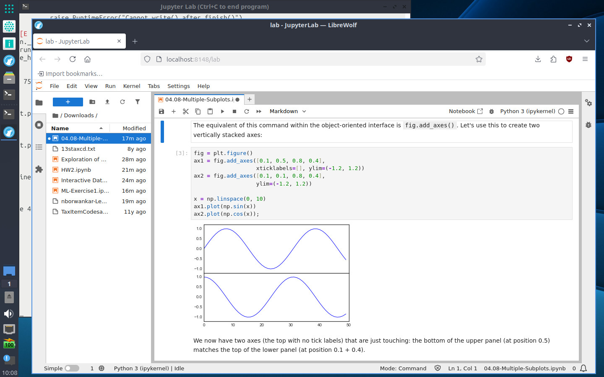The image size is (604, 377).
Task: Open the debugger panel bug icon
Action: [588, 124]
